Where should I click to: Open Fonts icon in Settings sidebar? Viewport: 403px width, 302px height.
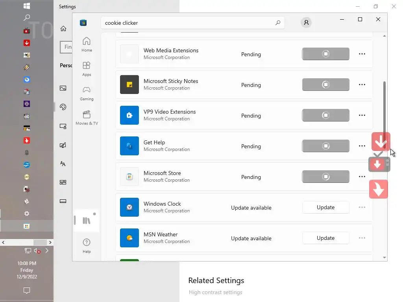[x=63, y=164]
